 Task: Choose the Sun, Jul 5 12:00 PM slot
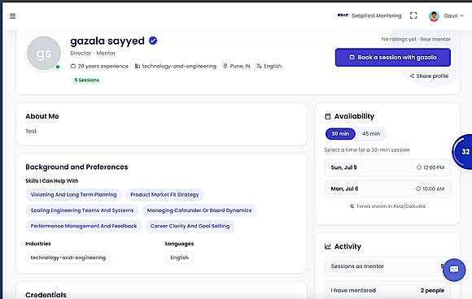[387, 167]
